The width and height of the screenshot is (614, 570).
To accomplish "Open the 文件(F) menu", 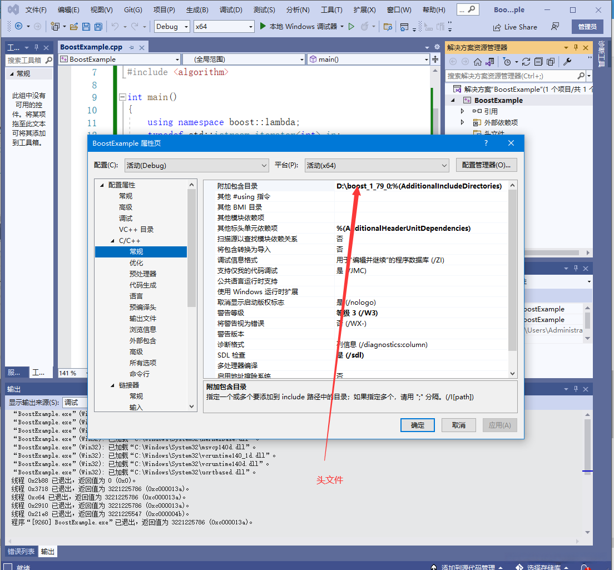I will (x=36, y=10).
